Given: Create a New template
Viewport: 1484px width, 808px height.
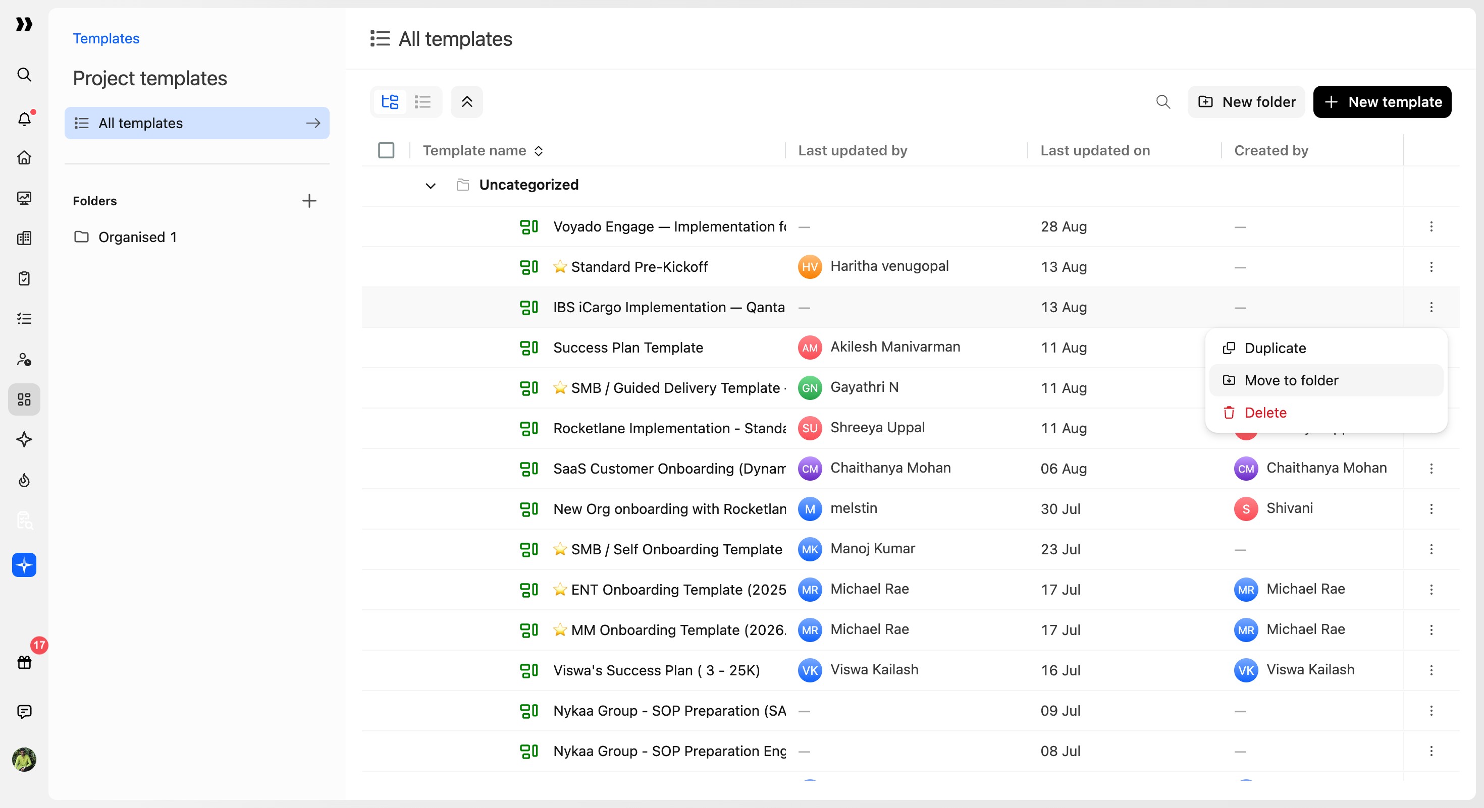Looking at the screenshot, I should [1382, 102].
